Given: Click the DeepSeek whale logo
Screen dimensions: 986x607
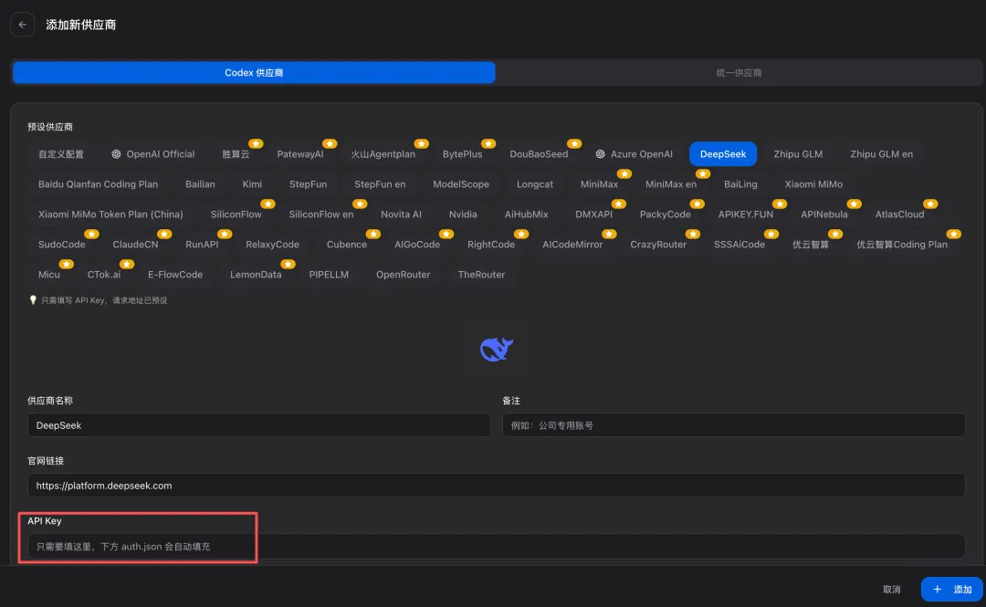Looking at the screenshot, I should click(x=497, y=350).
